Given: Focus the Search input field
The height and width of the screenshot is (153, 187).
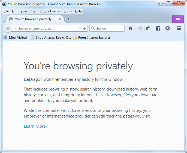Looking at the screenshot, I should coord(107,28).
